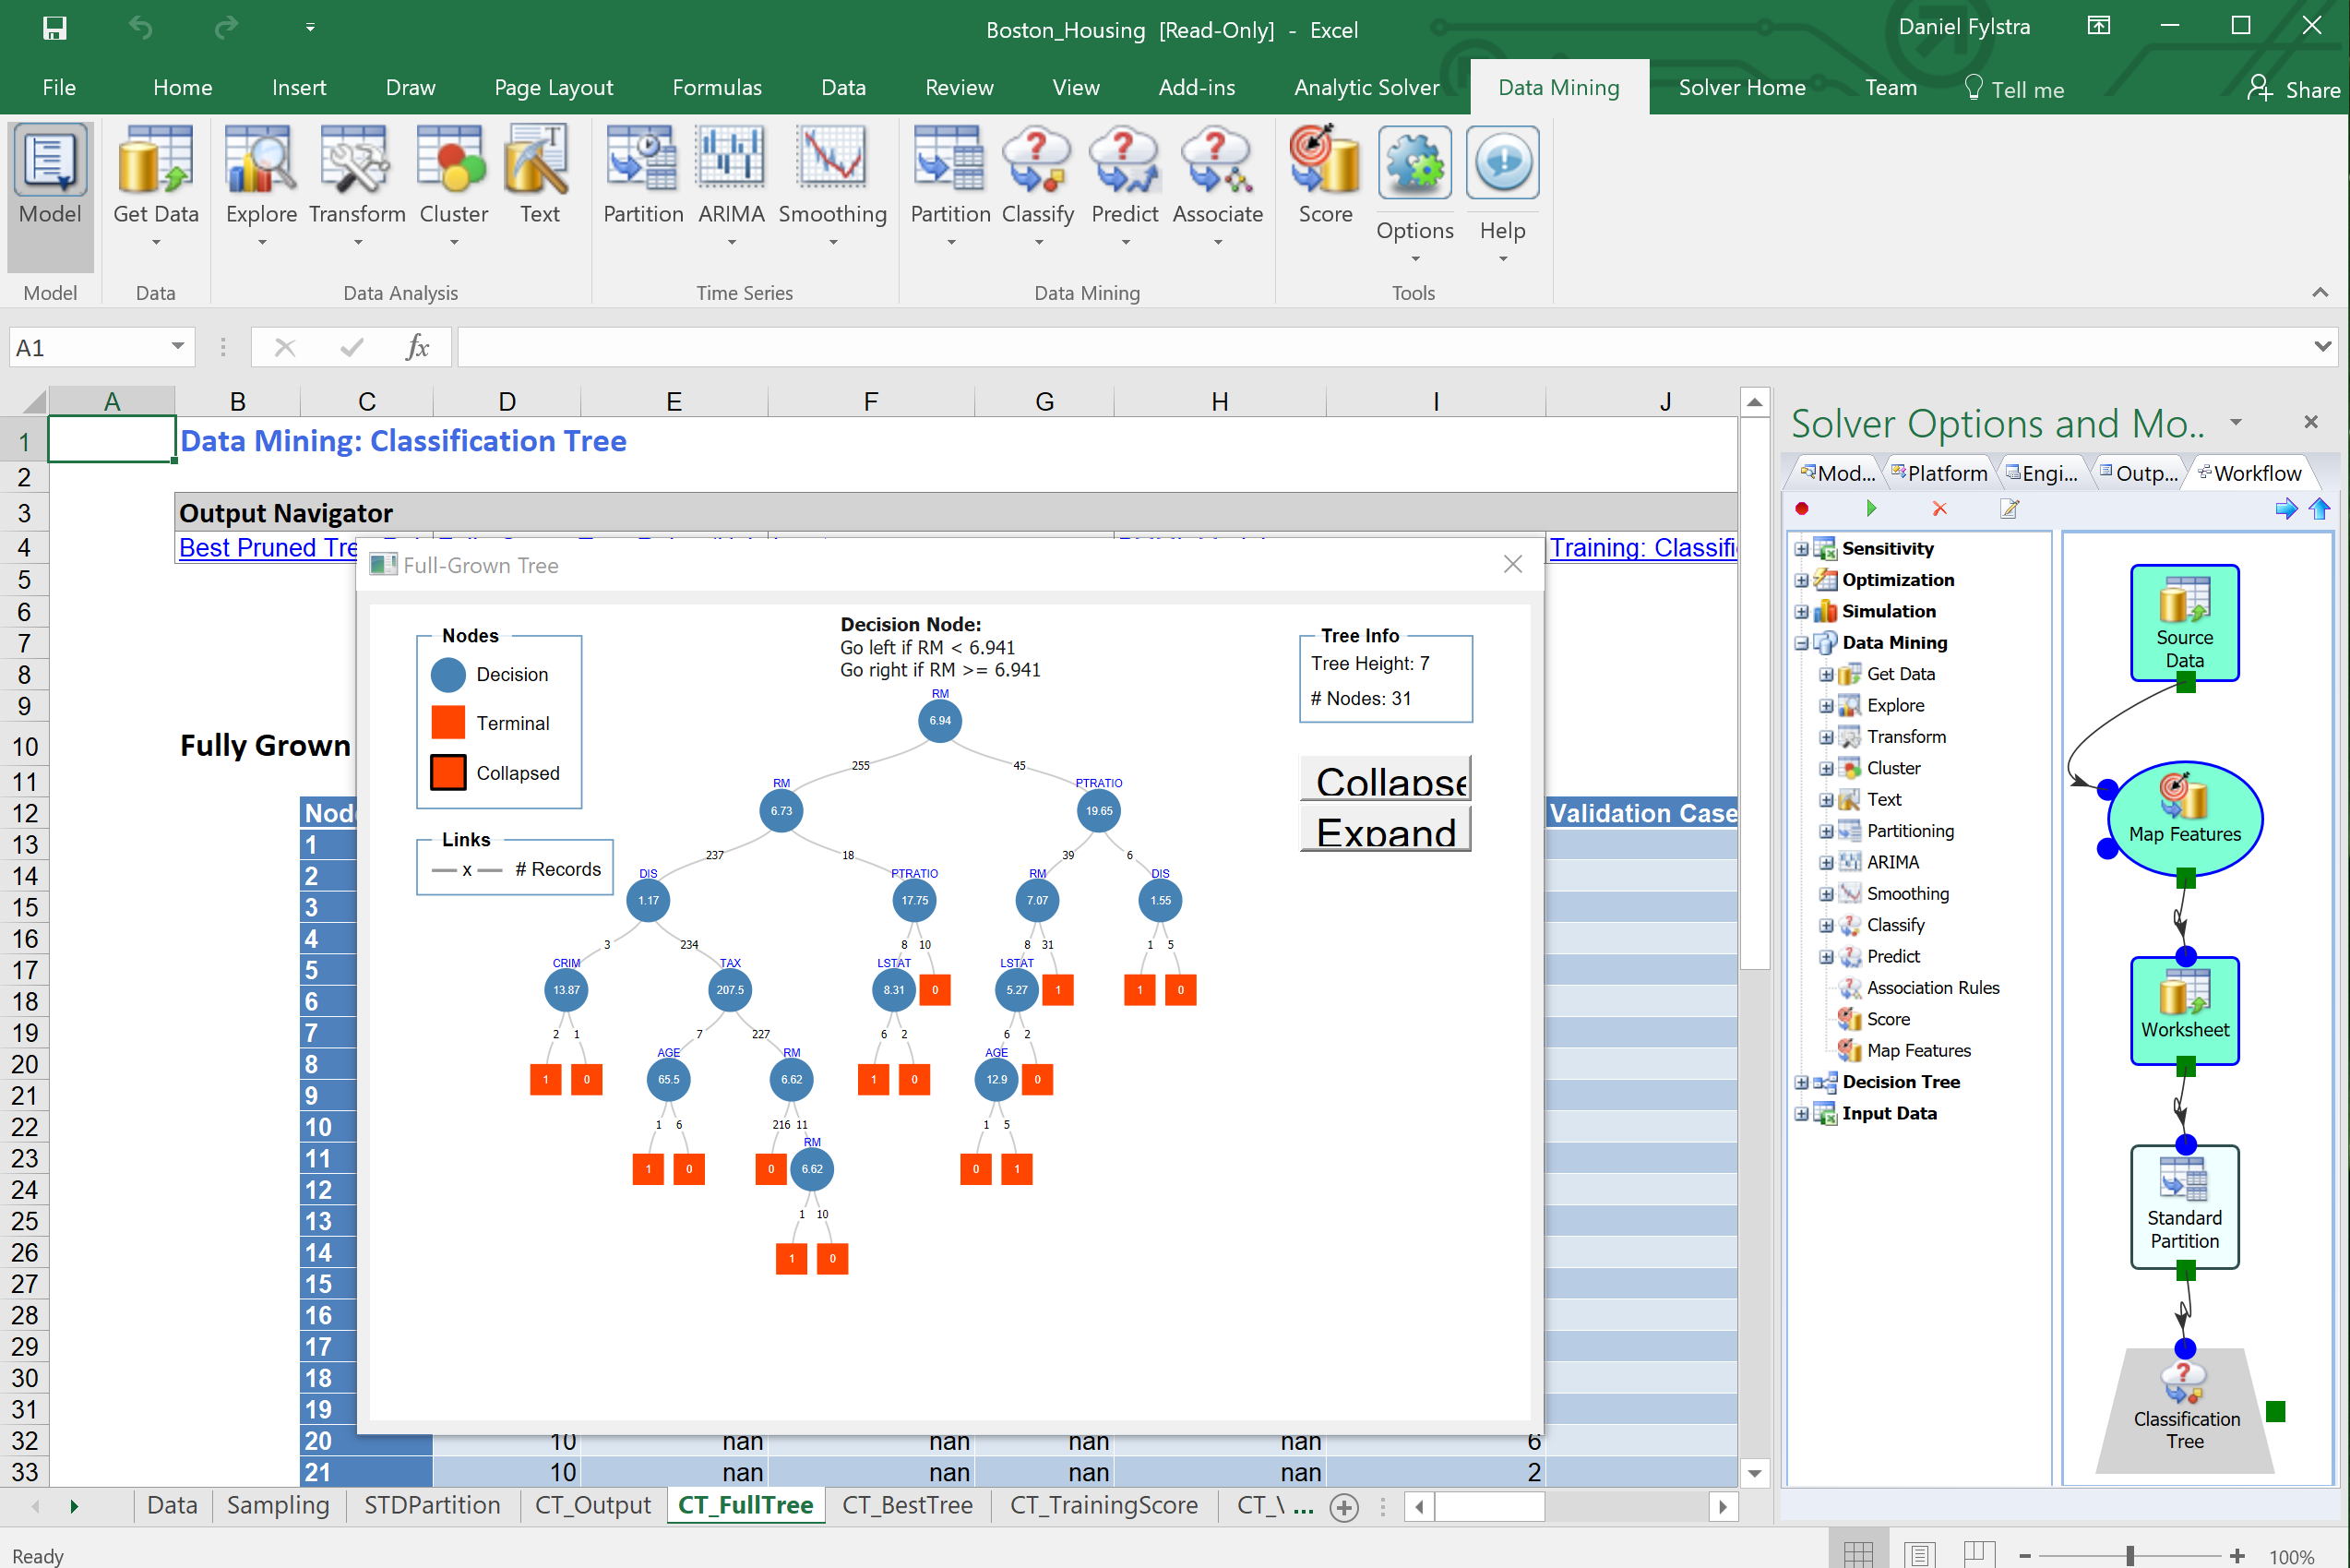This screenshot has width=2350, height=1568.
Task: Click the green play workflow icon
Action: click(x=1870, y=509)
